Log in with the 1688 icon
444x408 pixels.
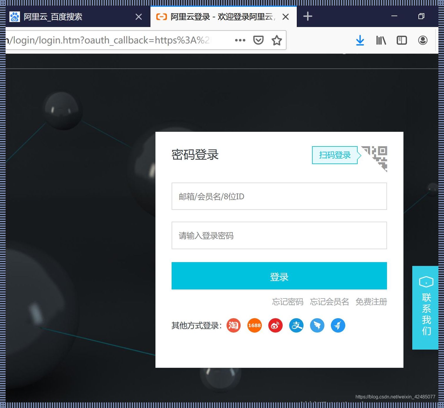click(254, 326)
